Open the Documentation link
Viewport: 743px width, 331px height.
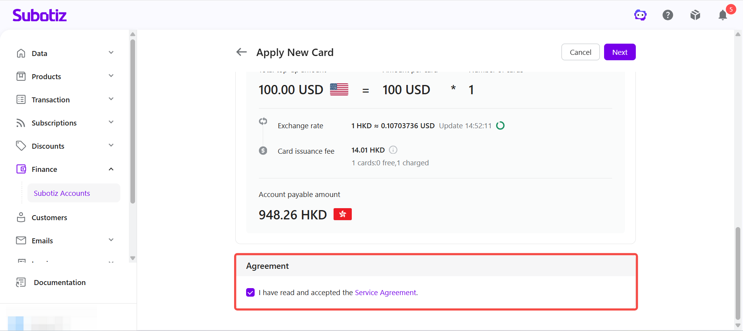(x=60, y=282)
